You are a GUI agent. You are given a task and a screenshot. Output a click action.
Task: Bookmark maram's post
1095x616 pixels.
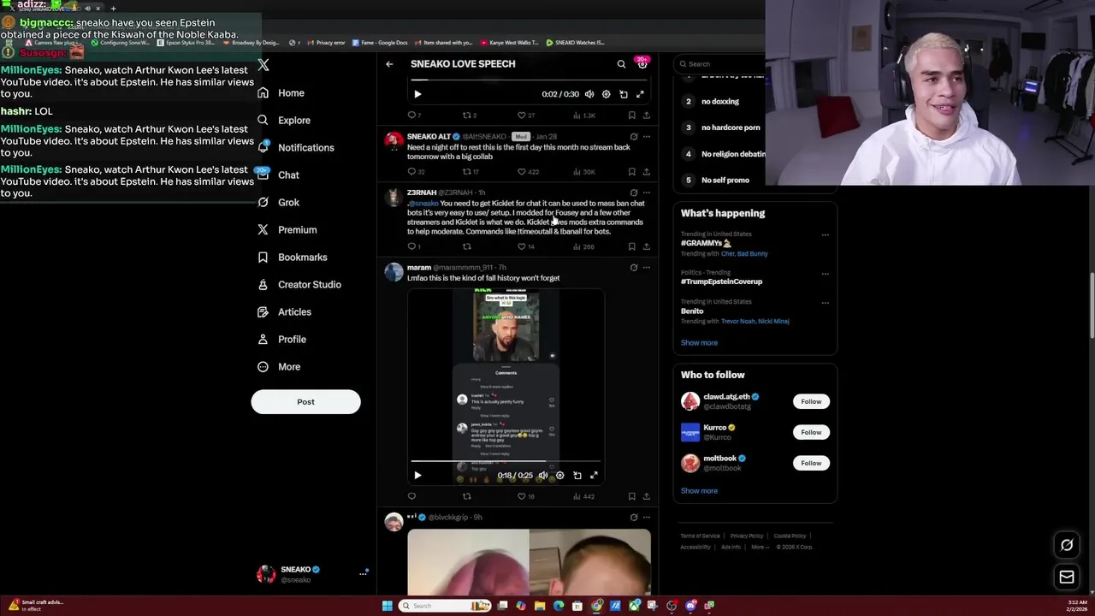631,496
